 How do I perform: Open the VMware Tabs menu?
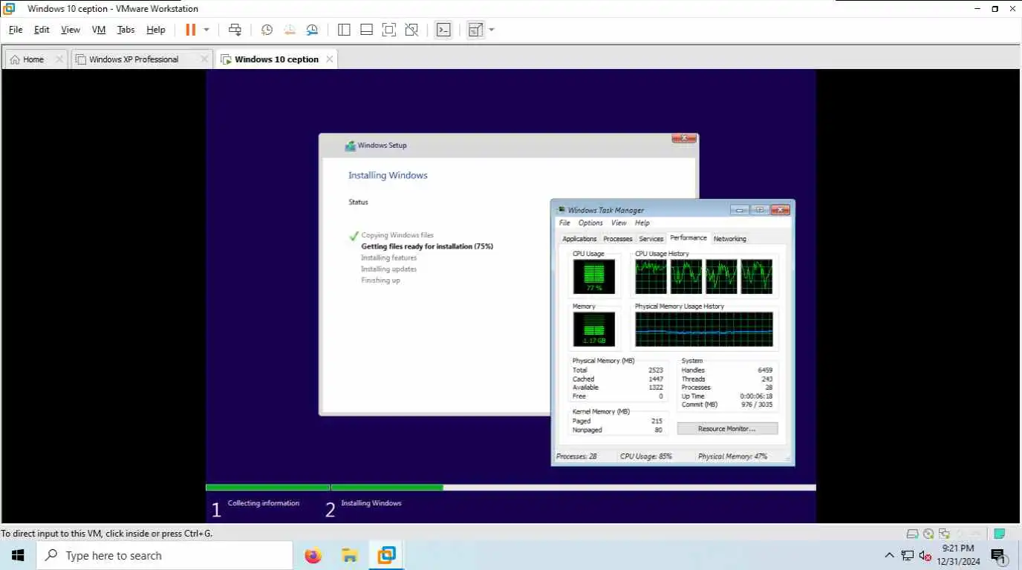[126, 30]
